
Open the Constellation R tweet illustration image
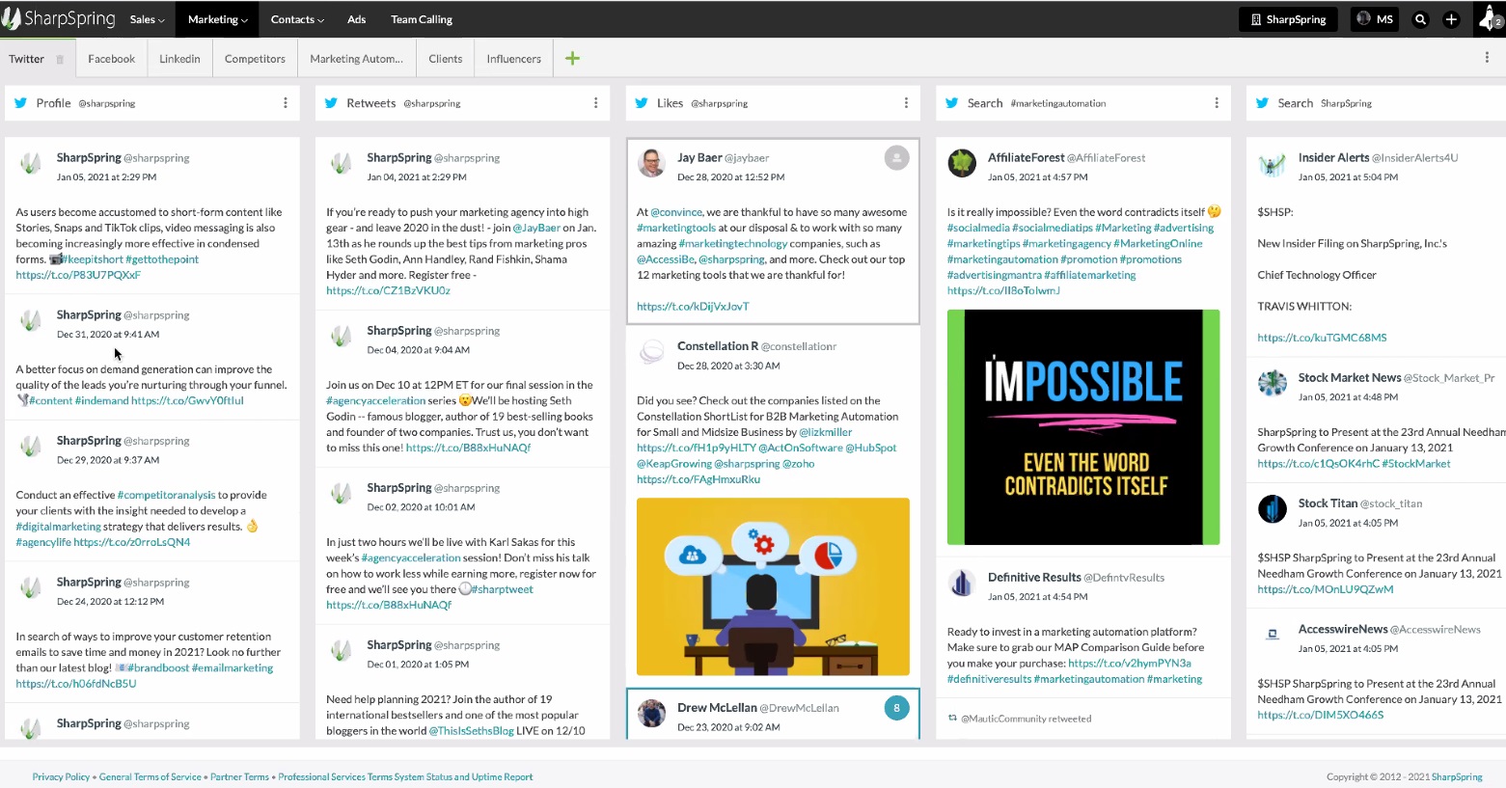coord(773,586)
